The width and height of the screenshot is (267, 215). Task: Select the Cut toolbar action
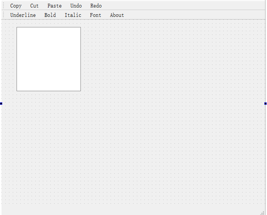pos(34,6)
